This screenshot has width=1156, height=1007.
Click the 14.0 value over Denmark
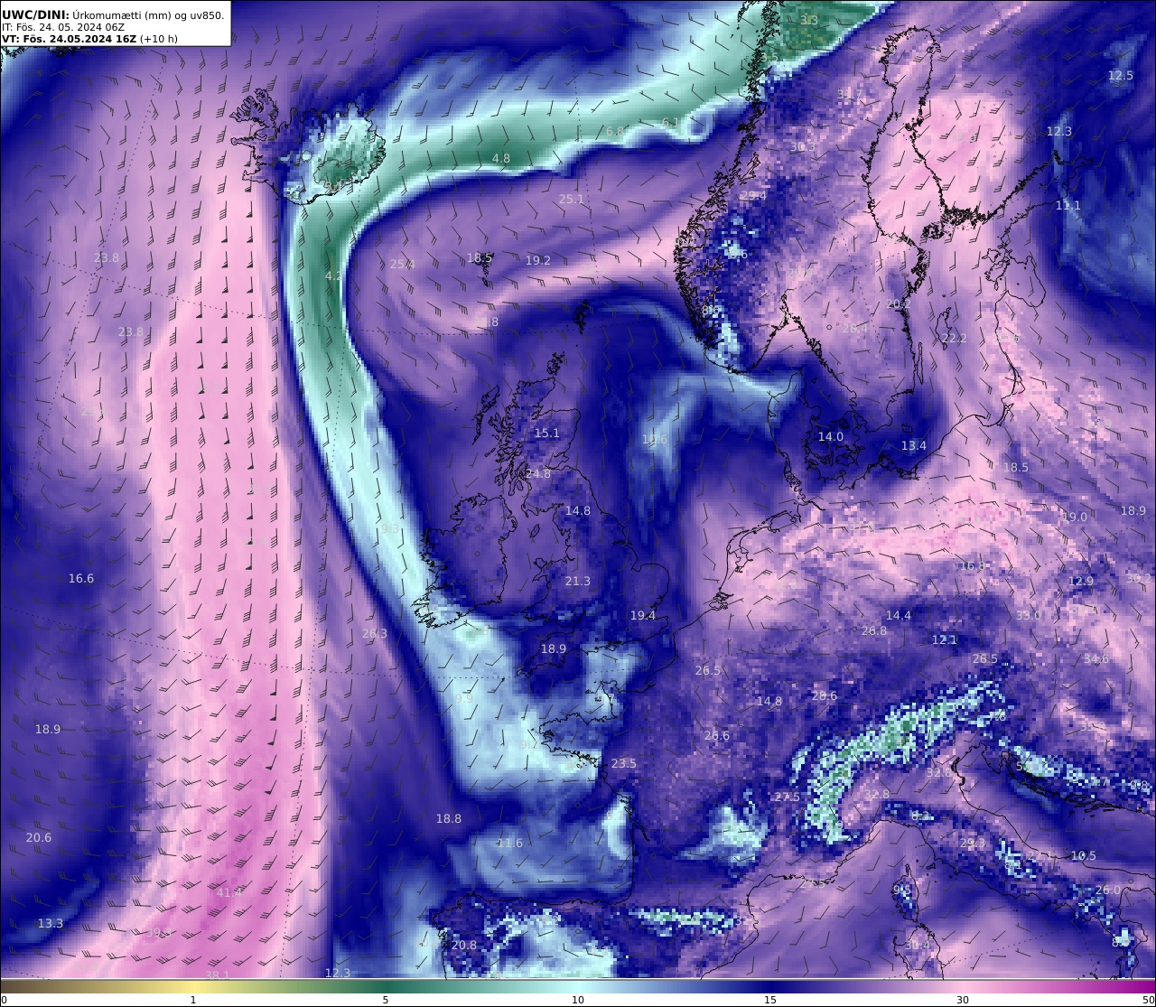[831, 437]
